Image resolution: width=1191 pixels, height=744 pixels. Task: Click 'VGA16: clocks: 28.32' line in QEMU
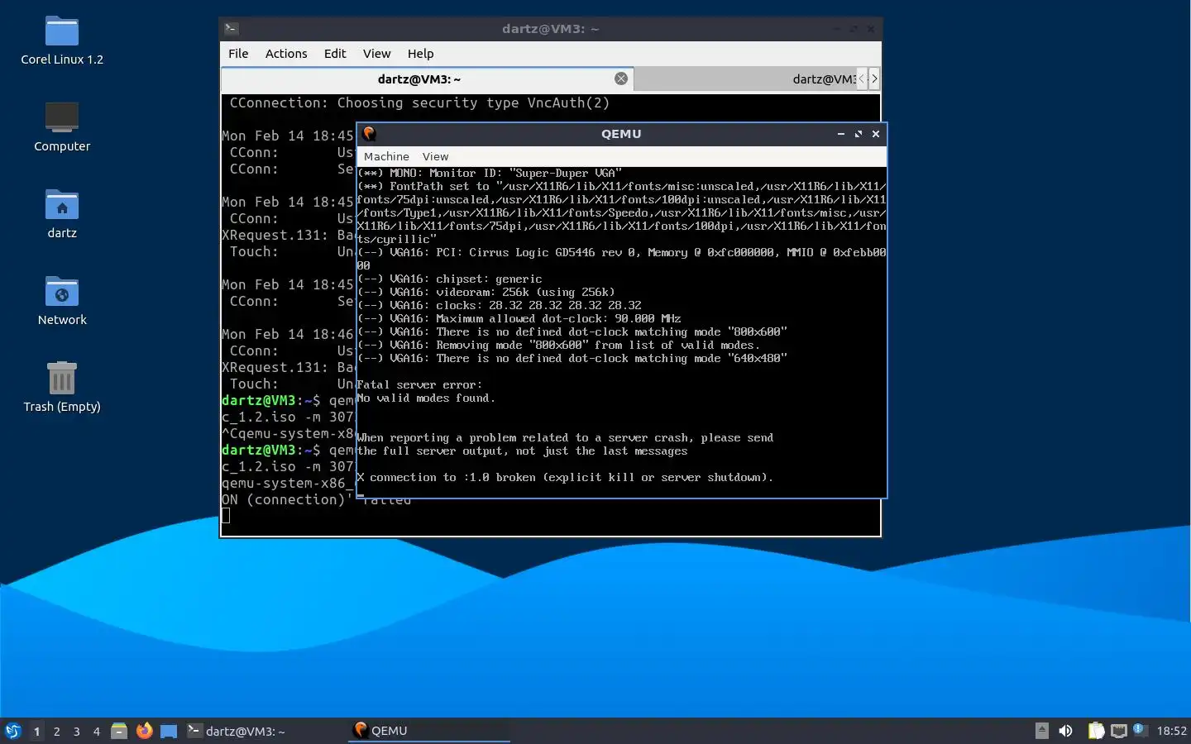point(499,305)
